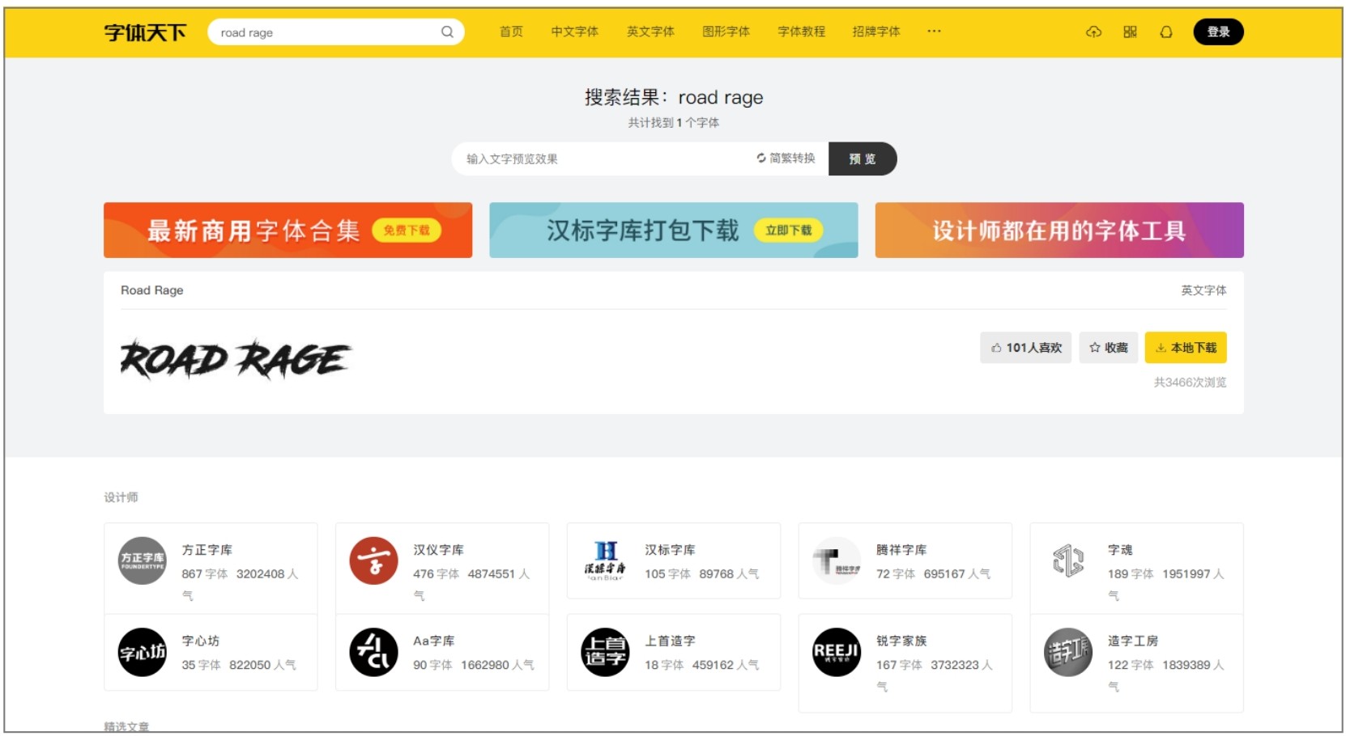Open the cloud upload icon
This screenshot has width=1346, height=736.
(x=1093, y=32)
